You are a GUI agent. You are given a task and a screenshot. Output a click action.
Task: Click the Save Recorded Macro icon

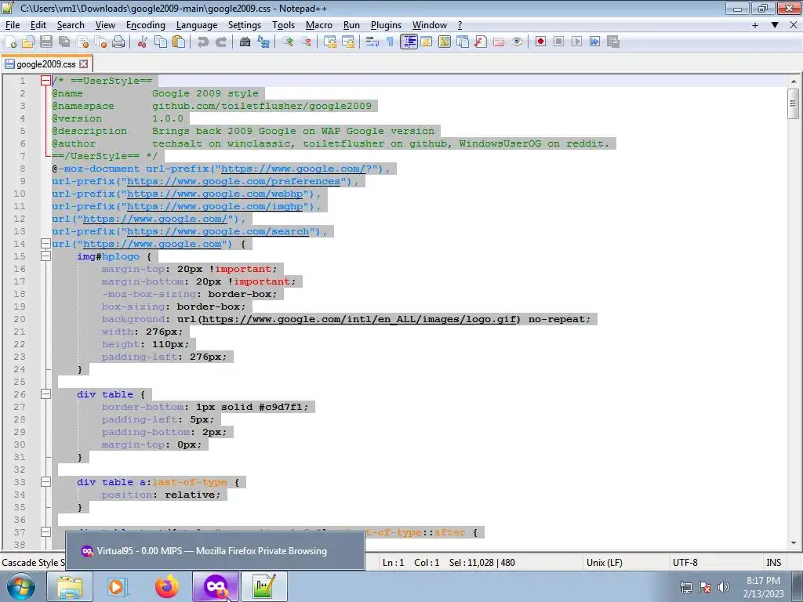point(613,42)
